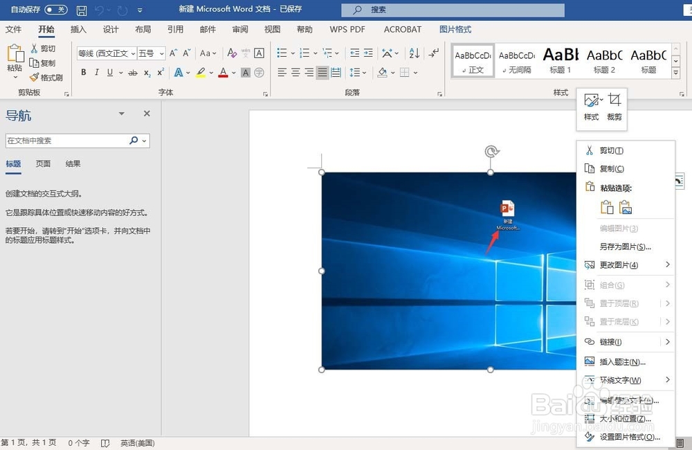The width and height of the screenshot is (692, 450).
Task: Toggle Bold formatting
Action: coord(84,73)
